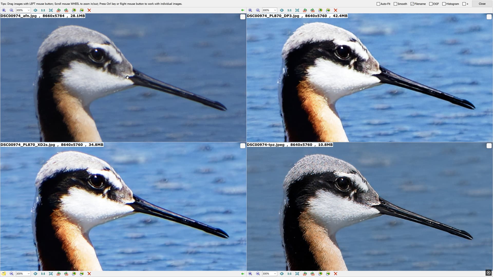Set the afn.jpg pane to 1:1 actual size

[x=43, y=10]
